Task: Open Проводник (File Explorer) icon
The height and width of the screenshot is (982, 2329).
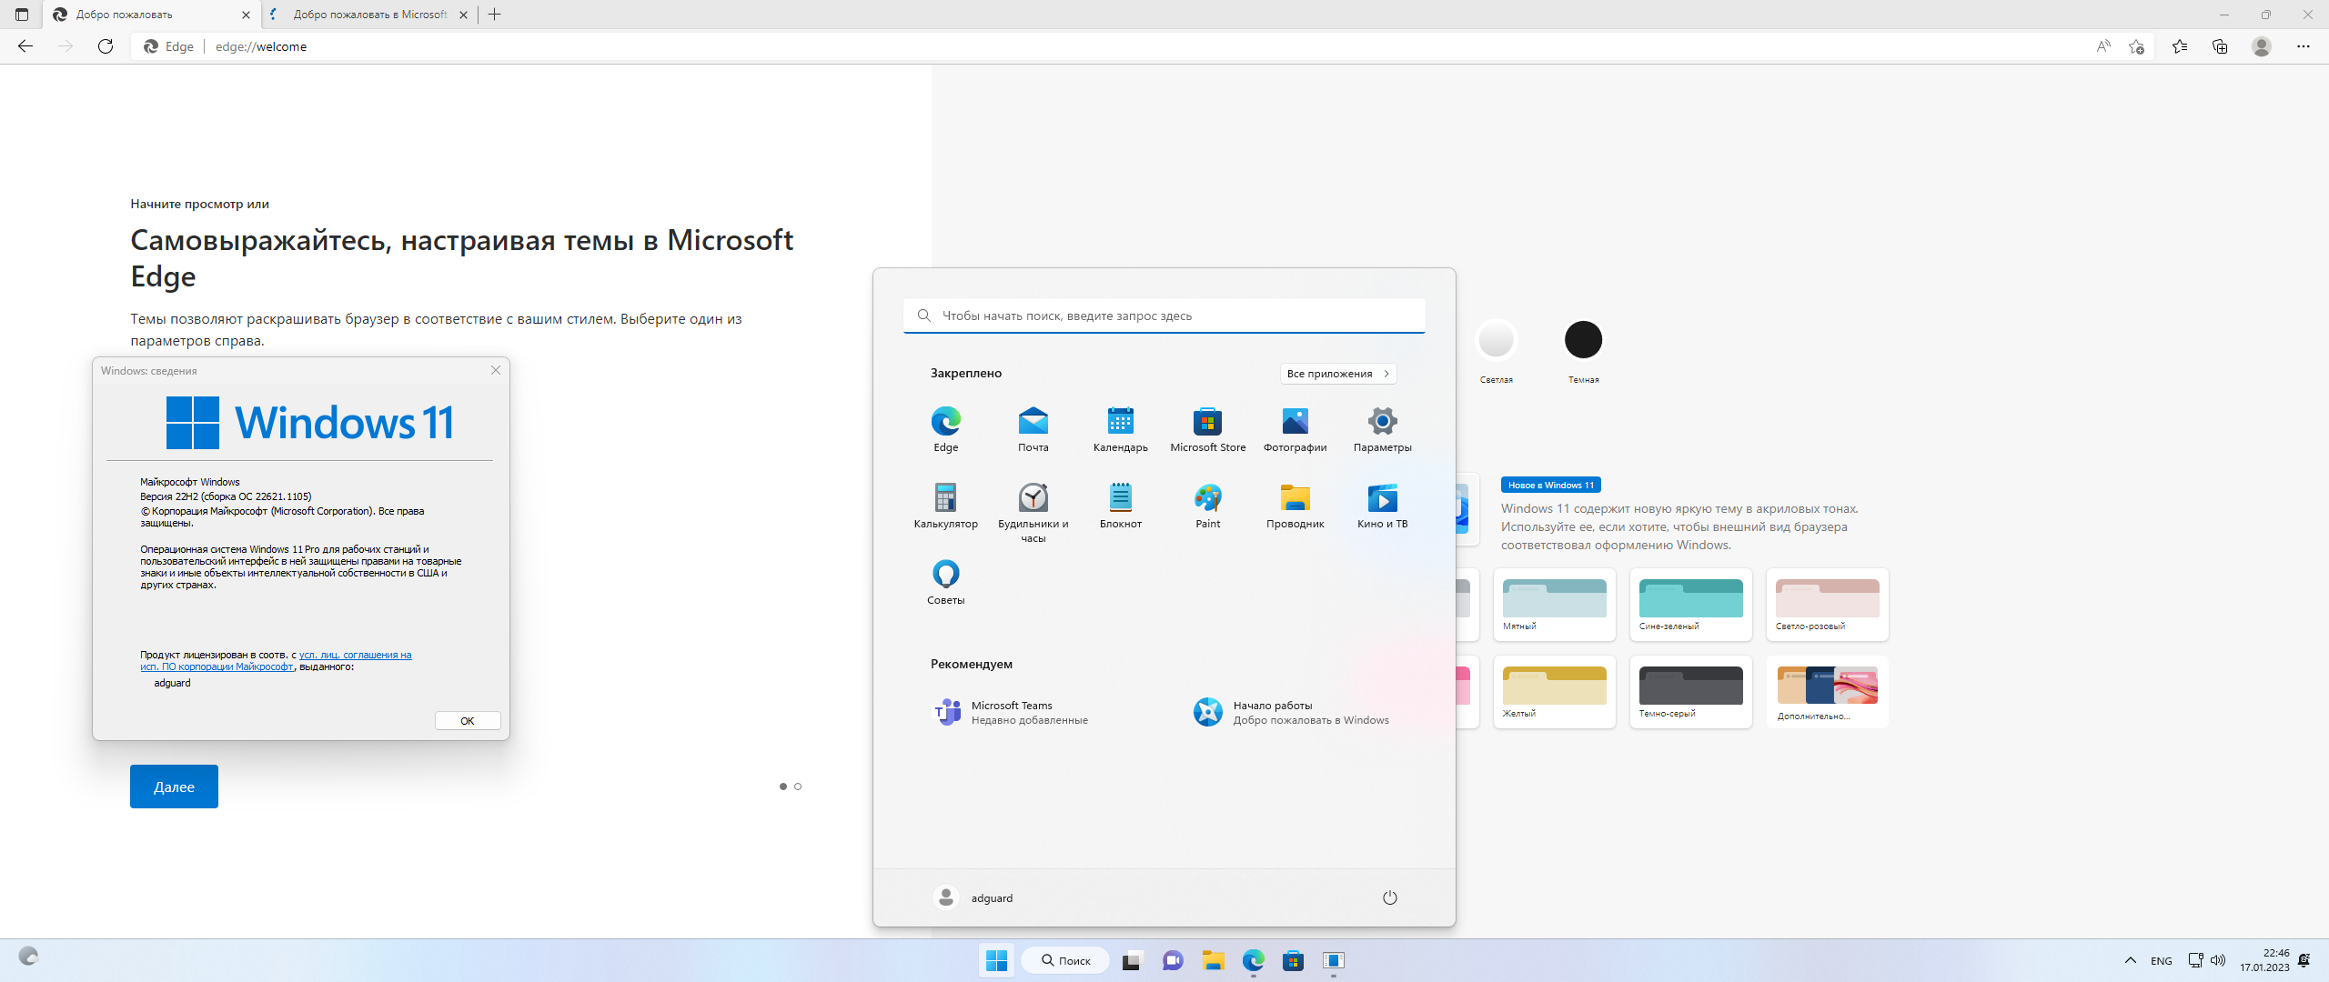Action: pos(1294,505)
